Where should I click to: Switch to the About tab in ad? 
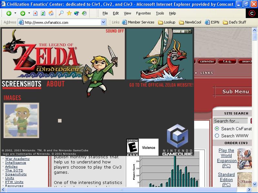tap(55, 84)
